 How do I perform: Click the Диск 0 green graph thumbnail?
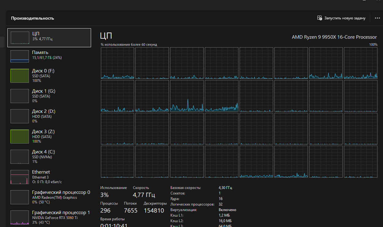pos(20,76)
